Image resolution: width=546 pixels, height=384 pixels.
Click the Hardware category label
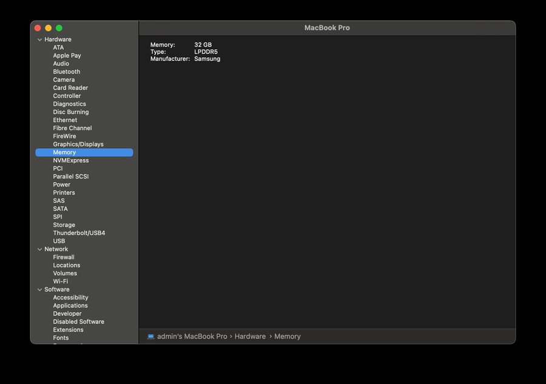point(58,39)
